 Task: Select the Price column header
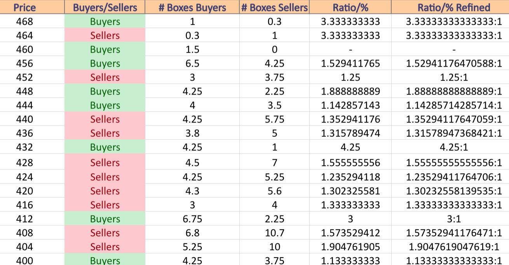pos(24,7)
